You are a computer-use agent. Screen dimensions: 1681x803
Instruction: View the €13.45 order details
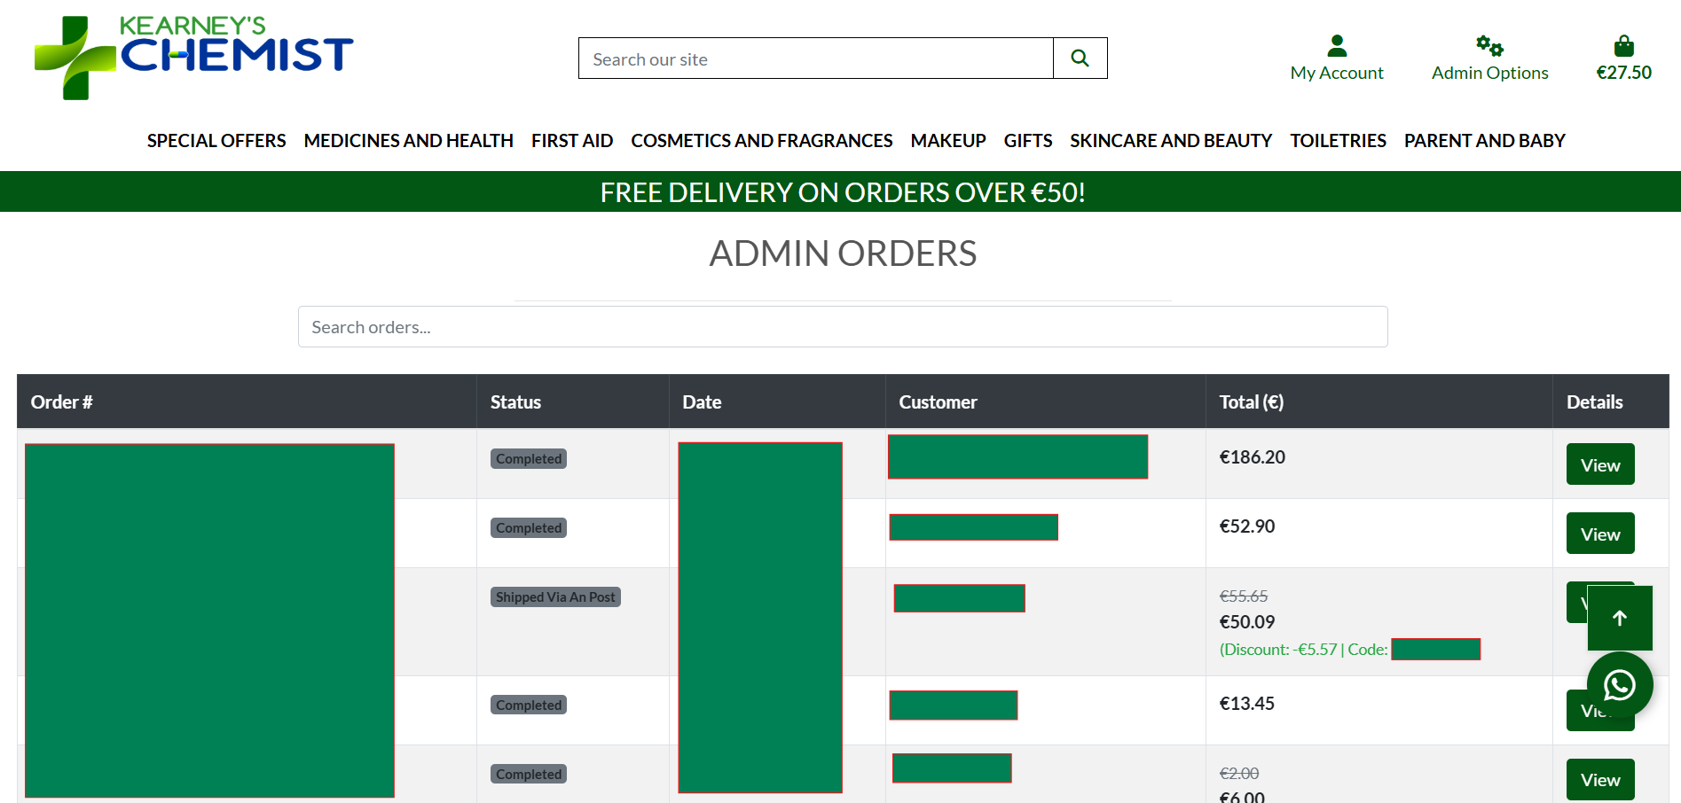click(x=1599, y=710)
